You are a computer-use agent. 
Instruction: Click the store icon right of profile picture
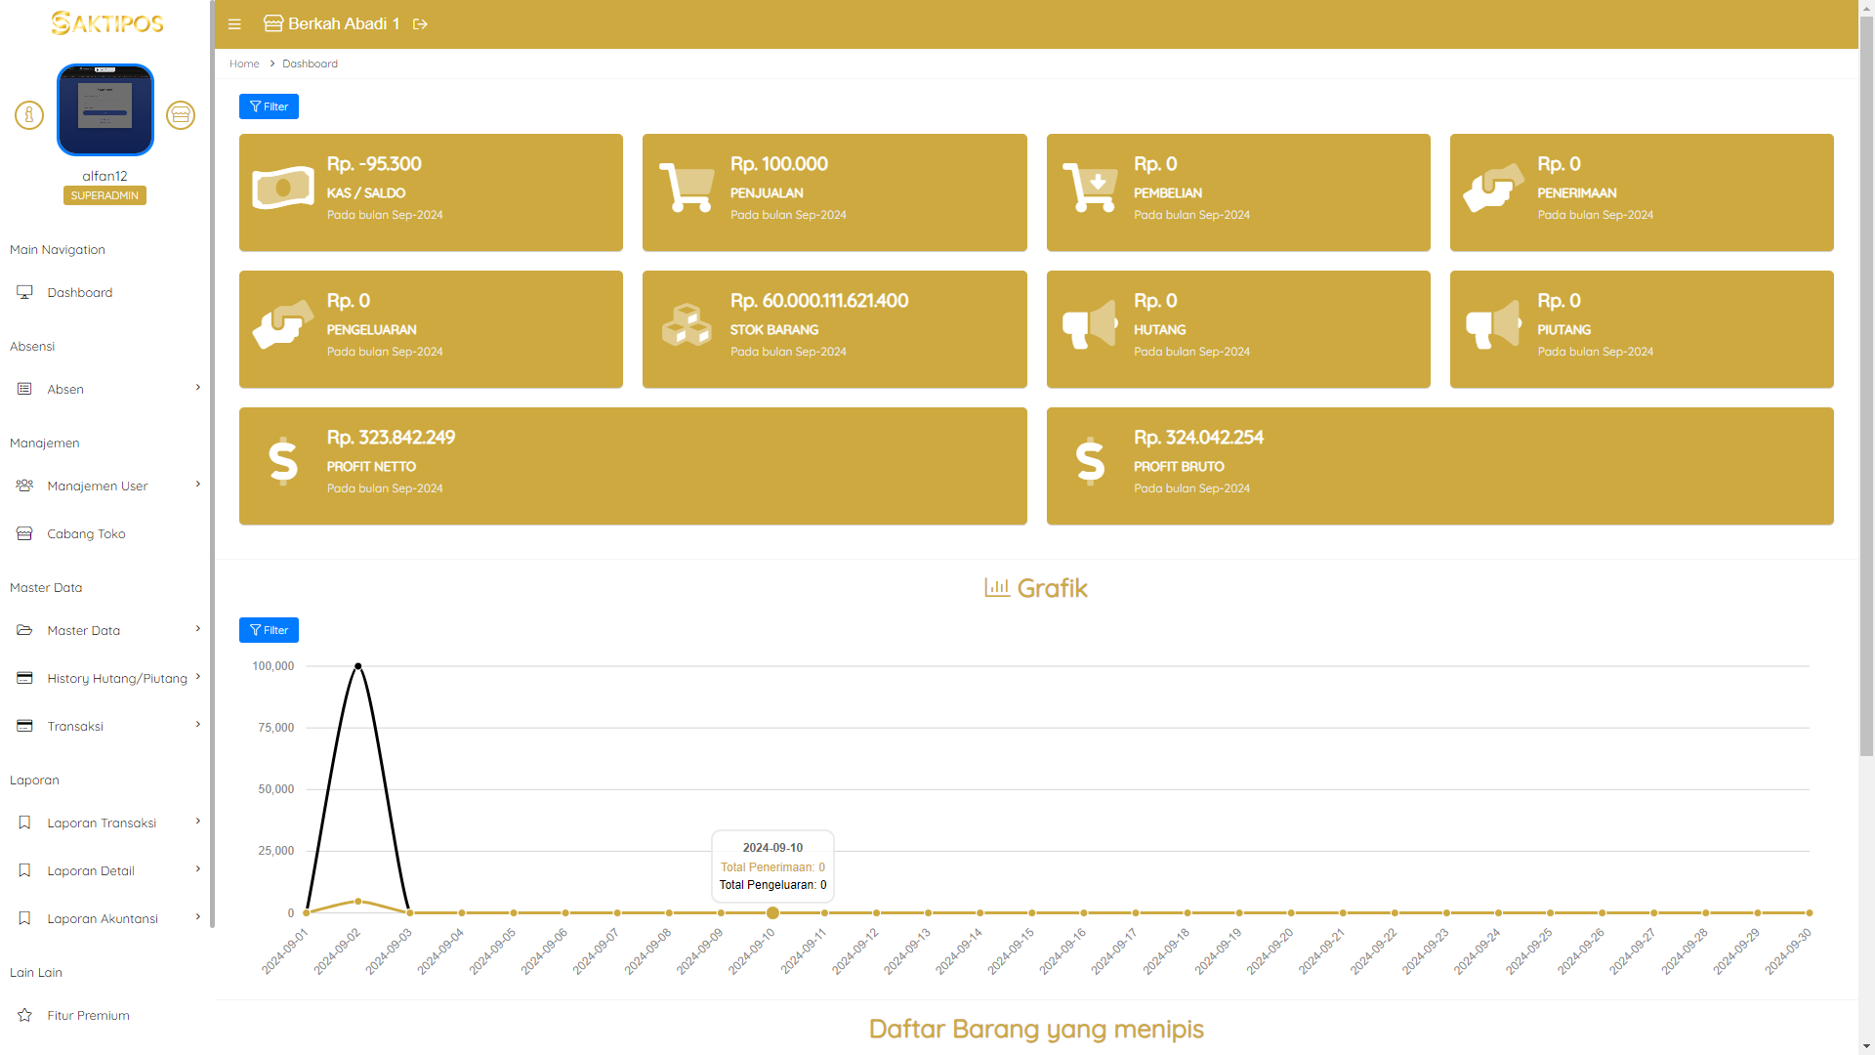pyautogui.click(x=181, y=115)
